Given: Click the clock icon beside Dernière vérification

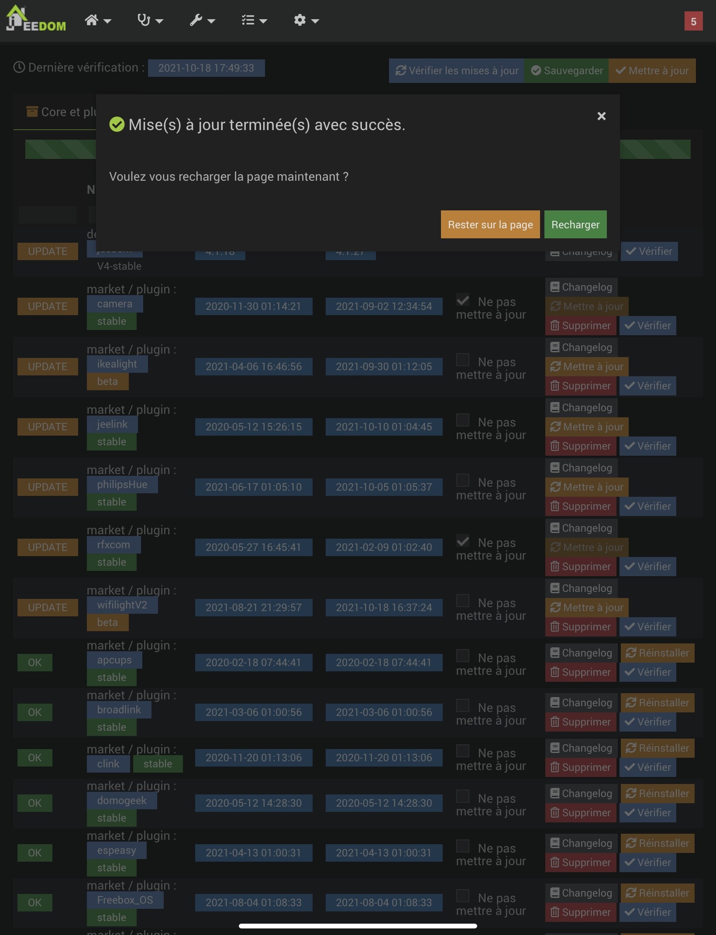Looking at the screenshot, I should tap(19, 67).
